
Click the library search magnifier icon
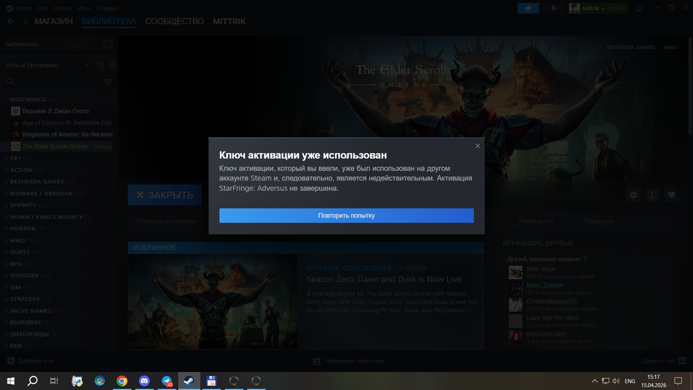click(10, 82)
